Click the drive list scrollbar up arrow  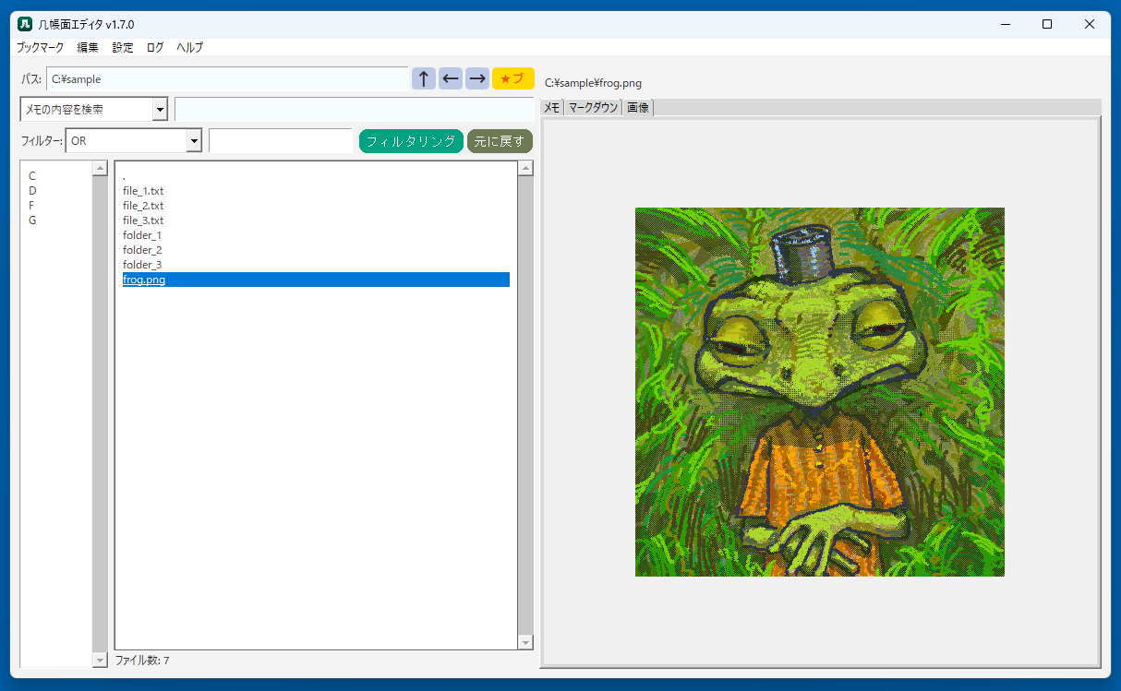coord(100,169)
